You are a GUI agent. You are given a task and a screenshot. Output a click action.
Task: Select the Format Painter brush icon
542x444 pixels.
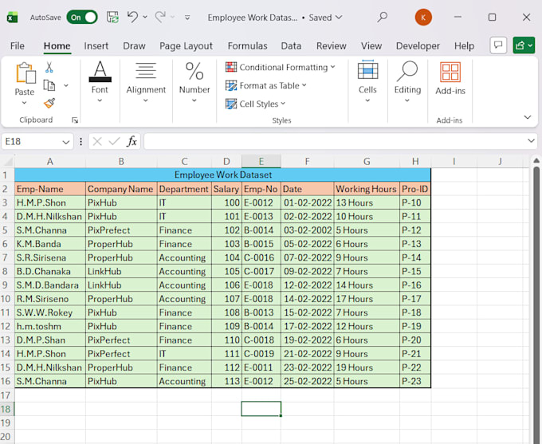point(49,103)
